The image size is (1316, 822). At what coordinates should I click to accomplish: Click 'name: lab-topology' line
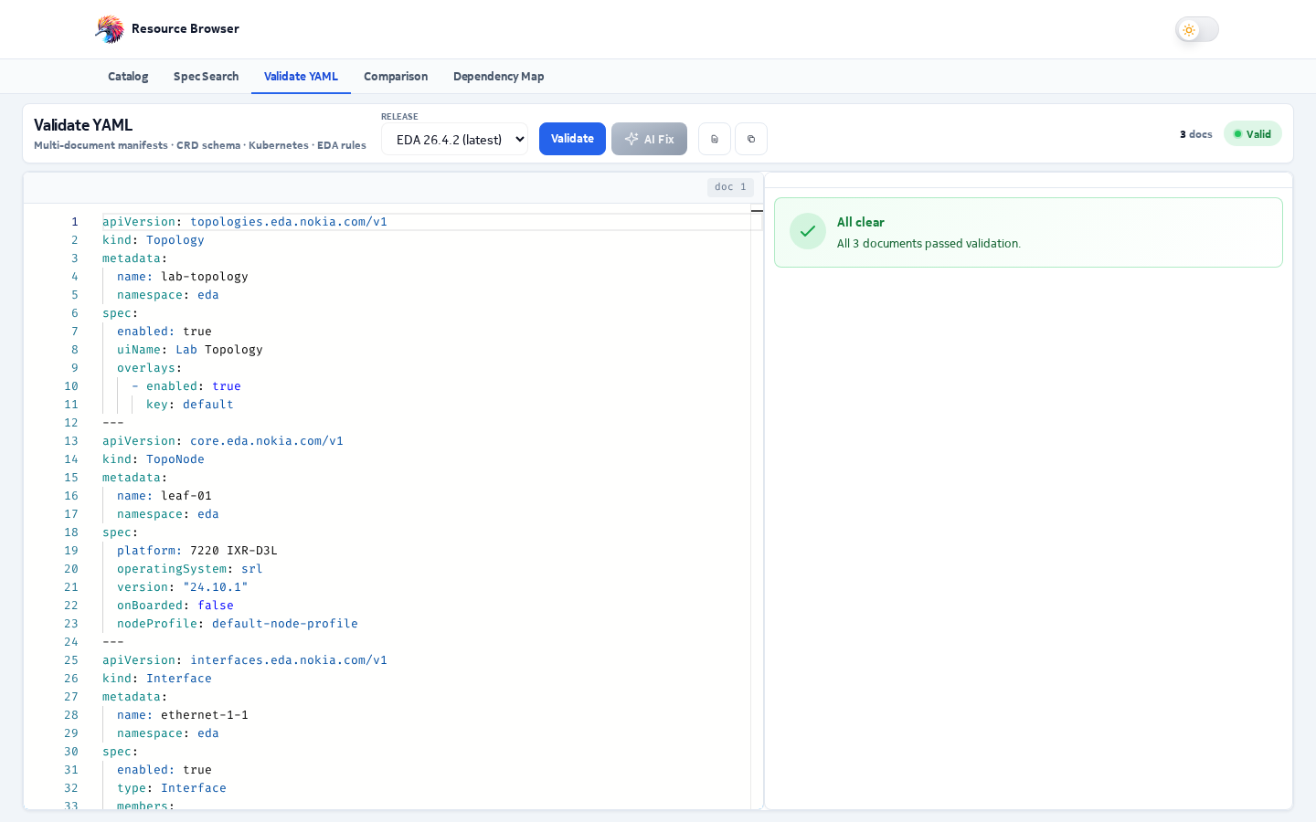pos(183,277)
